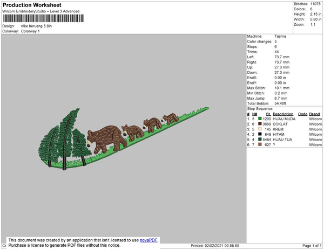Click the Brand column header
The height and width of the screenshot is (250, 324).
(314, 114)
